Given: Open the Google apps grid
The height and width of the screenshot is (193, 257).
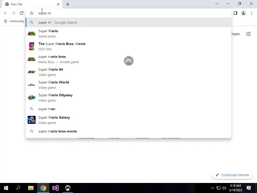Looking at the screenshot, I should click(x=248, y=34).
